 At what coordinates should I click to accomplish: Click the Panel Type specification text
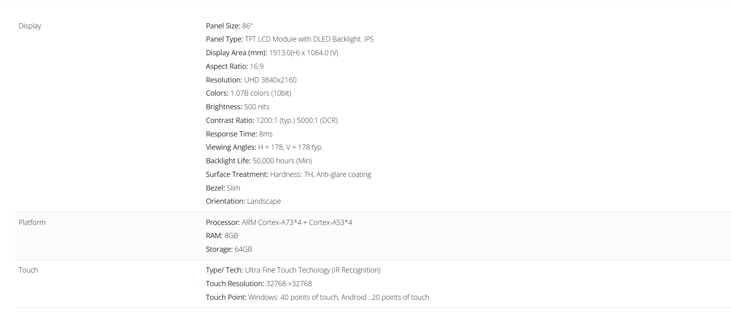click(290, 39)
